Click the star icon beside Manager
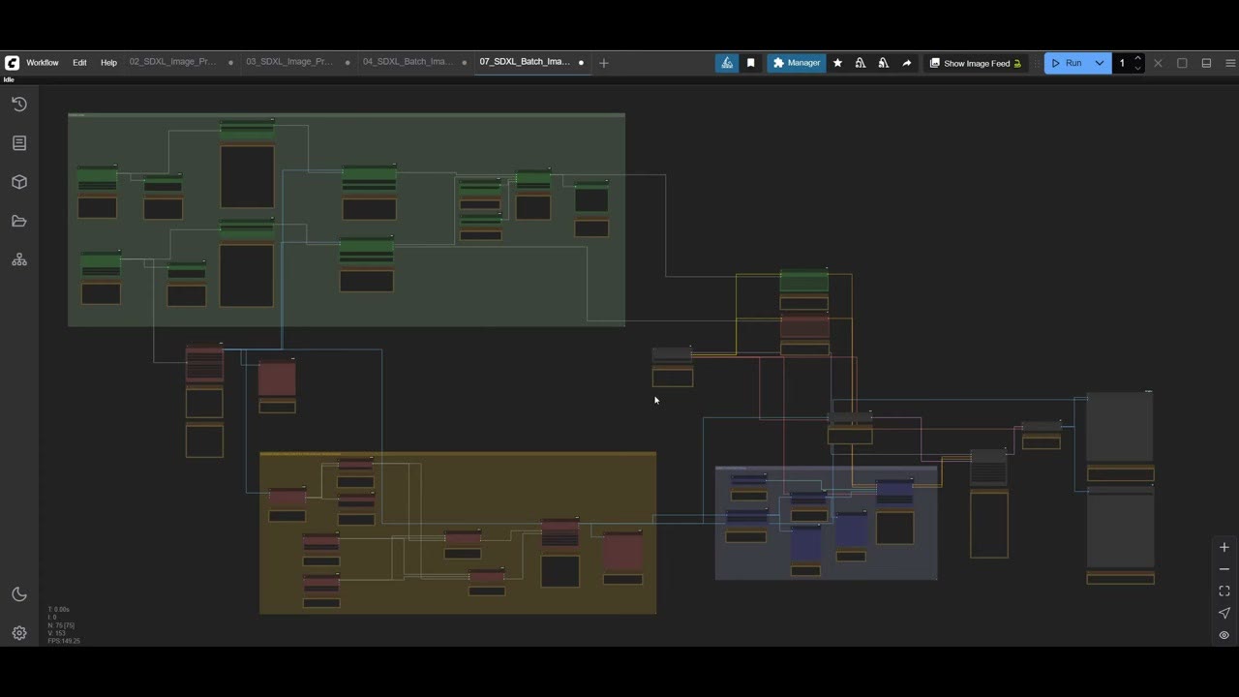This screenshot has height=697, width=1239. tap(837, 63)
